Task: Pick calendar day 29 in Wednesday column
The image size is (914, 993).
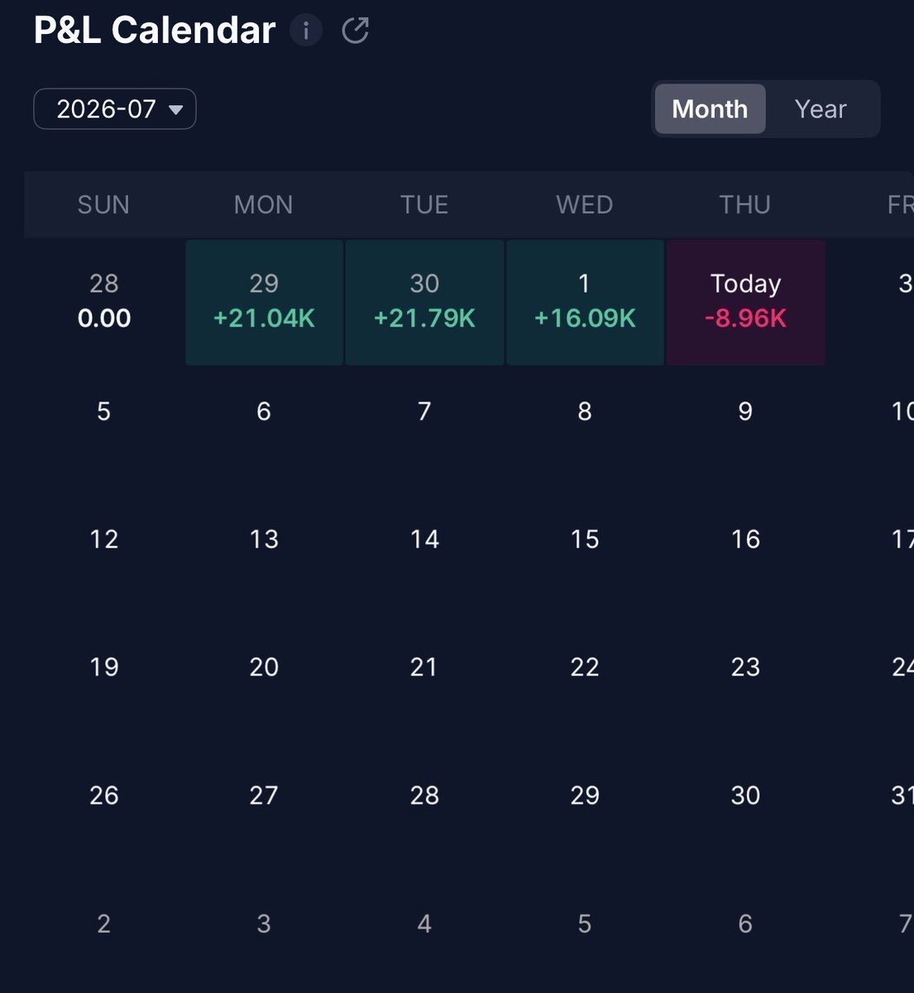Action: (585, 795)
